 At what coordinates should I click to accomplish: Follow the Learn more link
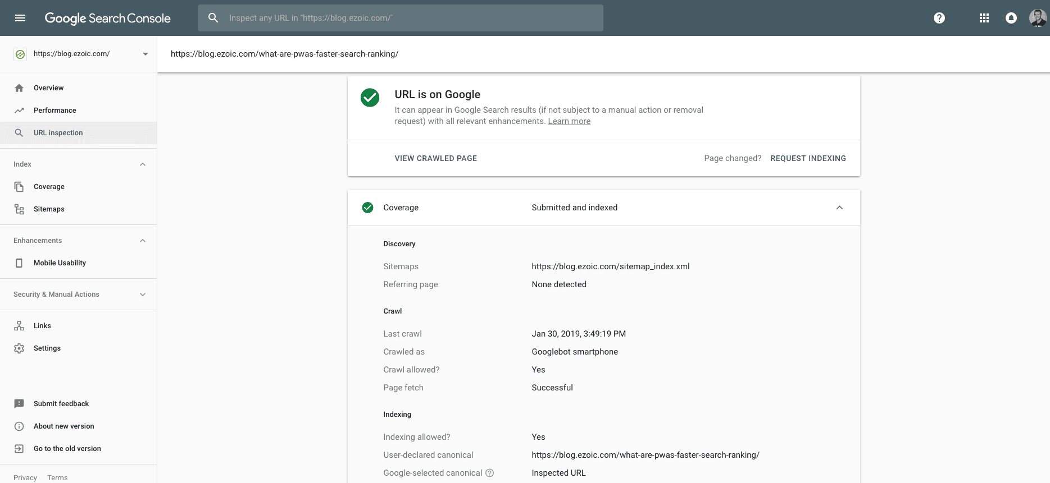pyautogui.click(x=569, y=121)
